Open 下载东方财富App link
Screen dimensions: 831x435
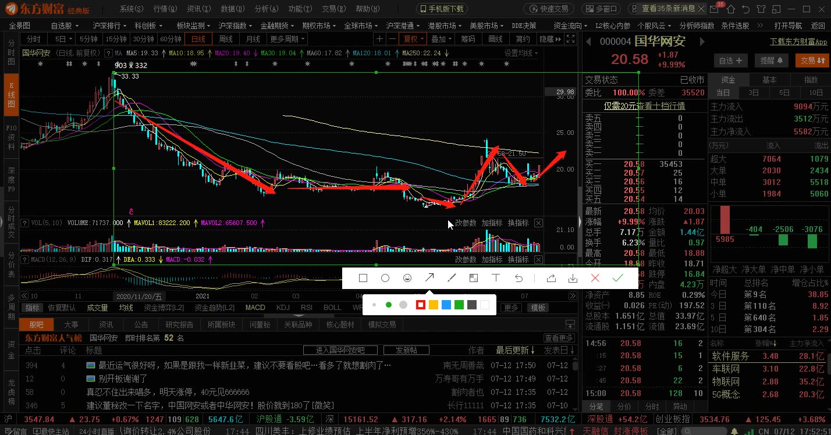(798, 41)
